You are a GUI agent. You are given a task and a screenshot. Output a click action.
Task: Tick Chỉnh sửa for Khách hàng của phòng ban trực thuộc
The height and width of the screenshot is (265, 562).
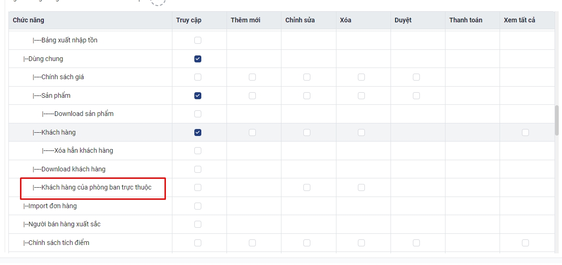(x=307, y=187)
